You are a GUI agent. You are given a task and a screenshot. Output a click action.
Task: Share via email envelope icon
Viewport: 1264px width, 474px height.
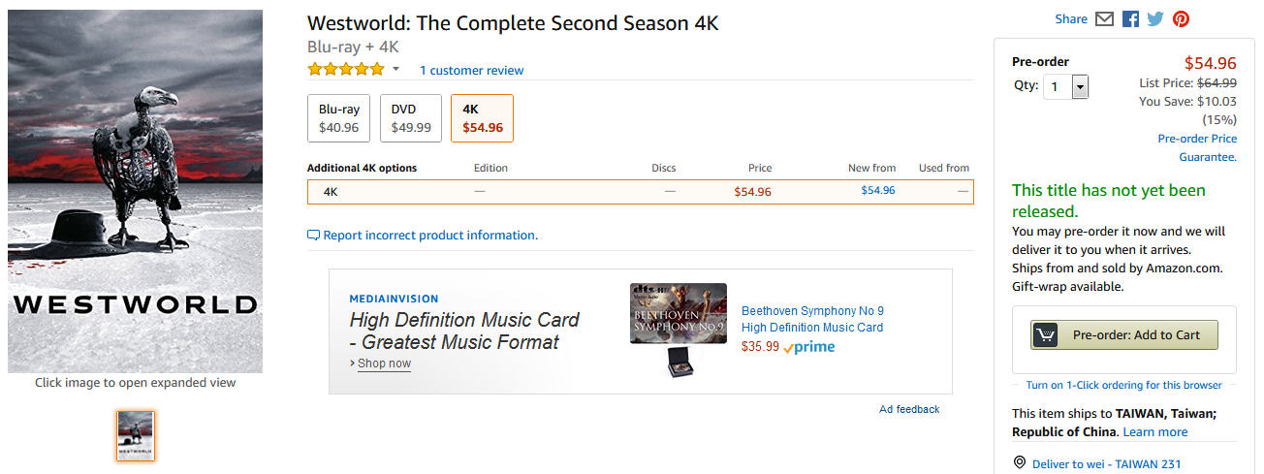click(1104, 19)
